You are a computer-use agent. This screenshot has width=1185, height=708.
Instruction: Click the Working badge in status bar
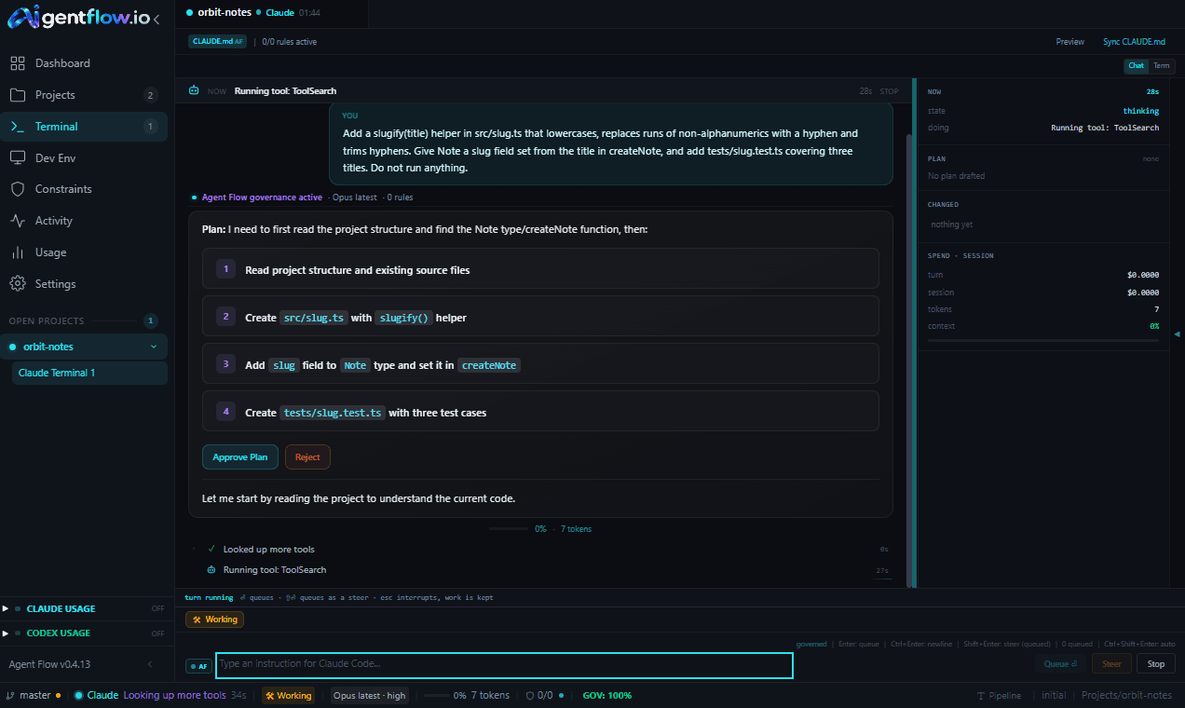click(288, 696)
